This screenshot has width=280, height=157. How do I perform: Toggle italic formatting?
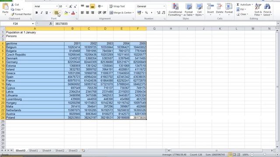tap(42, 13)
